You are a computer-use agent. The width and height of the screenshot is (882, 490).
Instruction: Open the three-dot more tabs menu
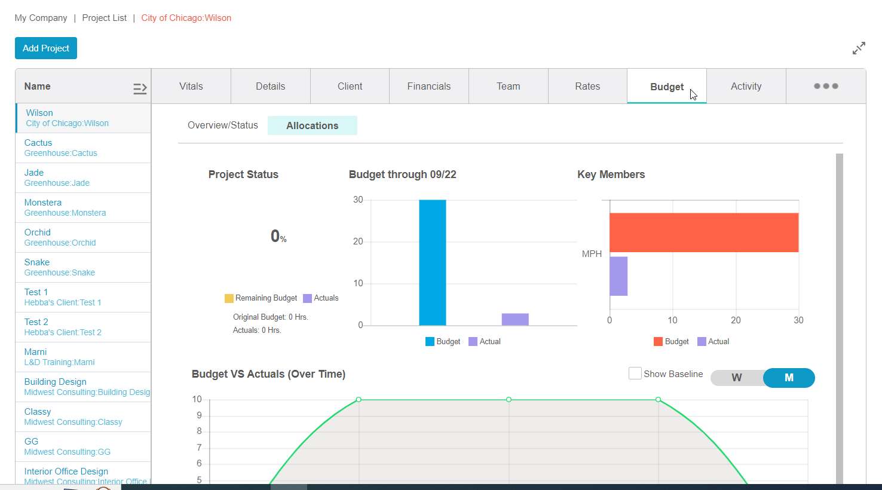coord(826,86)
